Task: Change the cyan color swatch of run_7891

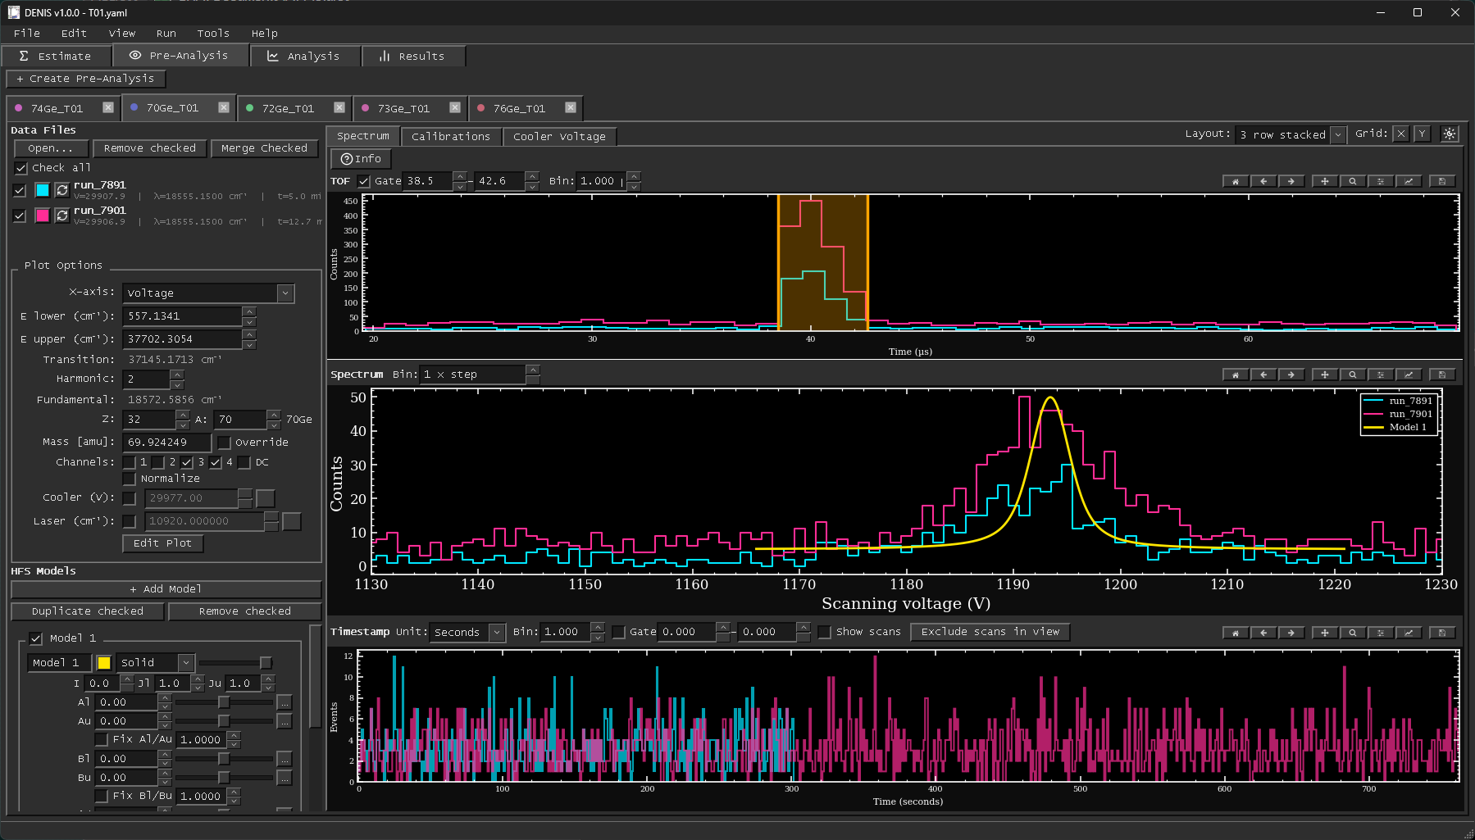Action: [43, 190]
